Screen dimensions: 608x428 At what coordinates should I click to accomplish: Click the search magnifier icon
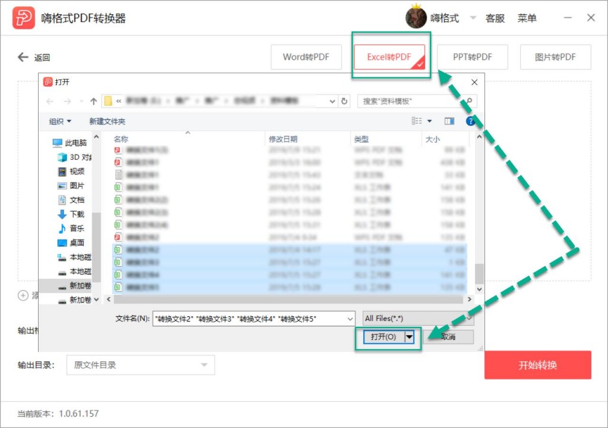click(x=469, y=101)
